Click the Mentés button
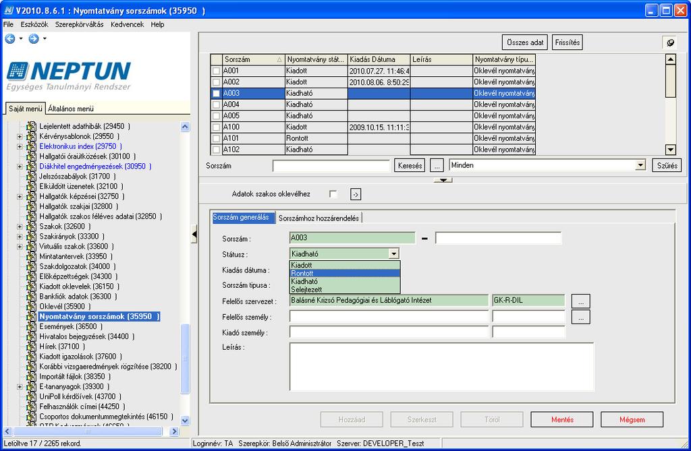The width and height of the screenshot is (691, 451). tap(562, 420)
